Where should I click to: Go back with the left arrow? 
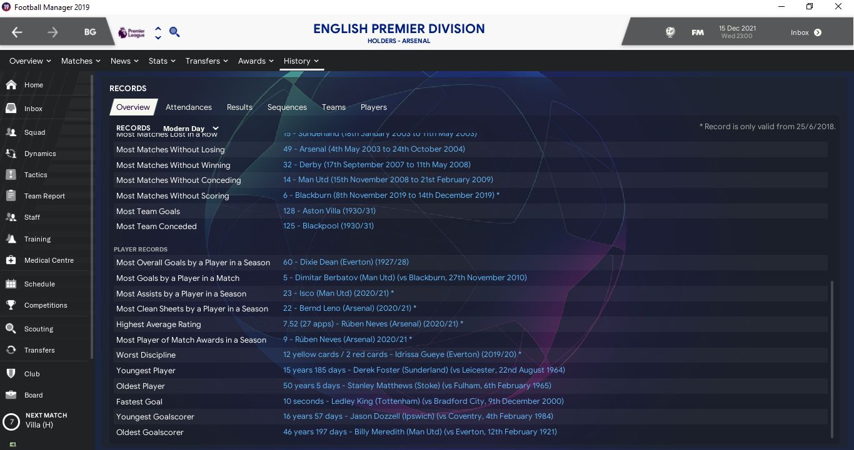17,32
